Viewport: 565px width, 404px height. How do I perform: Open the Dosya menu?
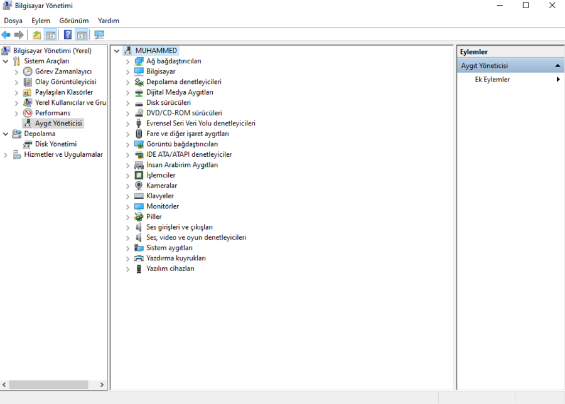[13, 21]
